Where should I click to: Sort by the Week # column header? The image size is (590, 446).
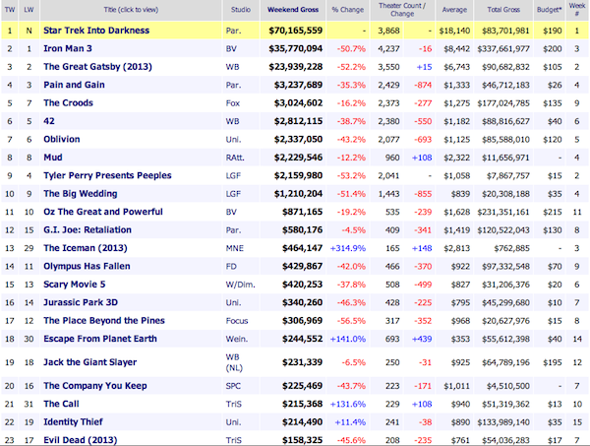(577, 10)
